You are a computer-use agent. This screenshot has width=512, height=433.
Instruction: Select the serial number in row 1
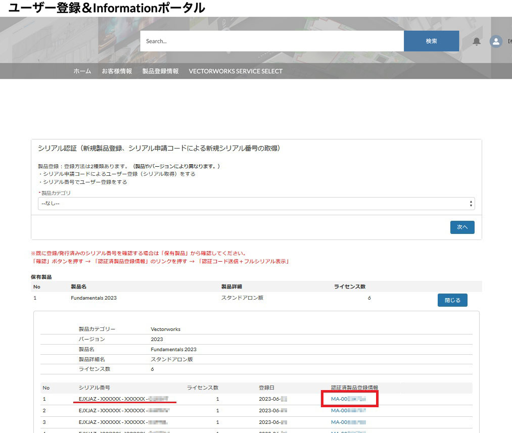click(x=123, y=399)
